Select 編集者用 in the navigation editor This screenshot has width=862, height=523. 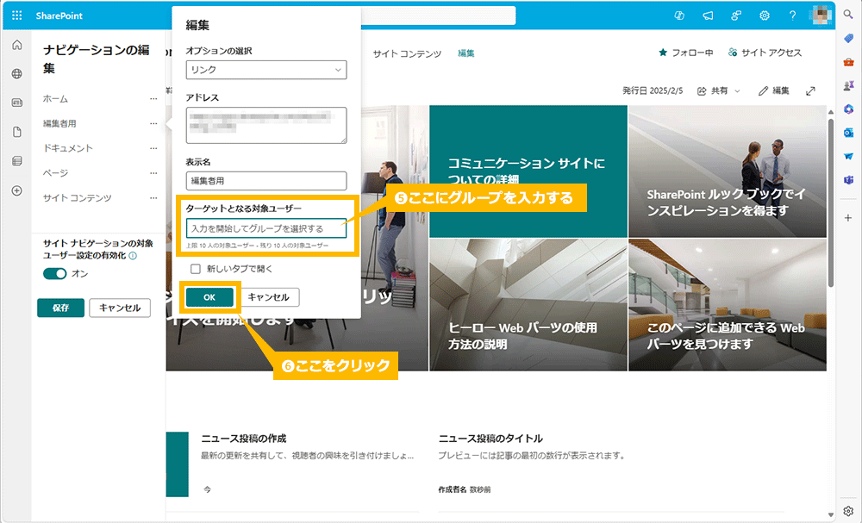[x=60, y=123]
